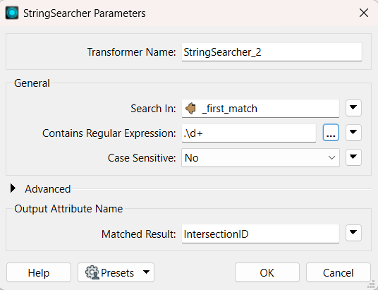Cancel the parameter changes
The image size is (378, 290).
[x=339, y=272]
